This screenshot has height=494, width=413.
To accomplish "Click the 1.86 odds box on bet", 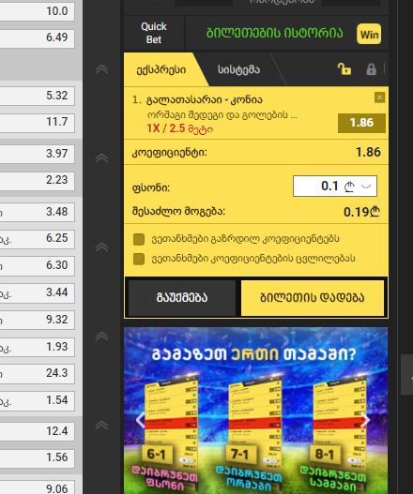I will point(361,123).
